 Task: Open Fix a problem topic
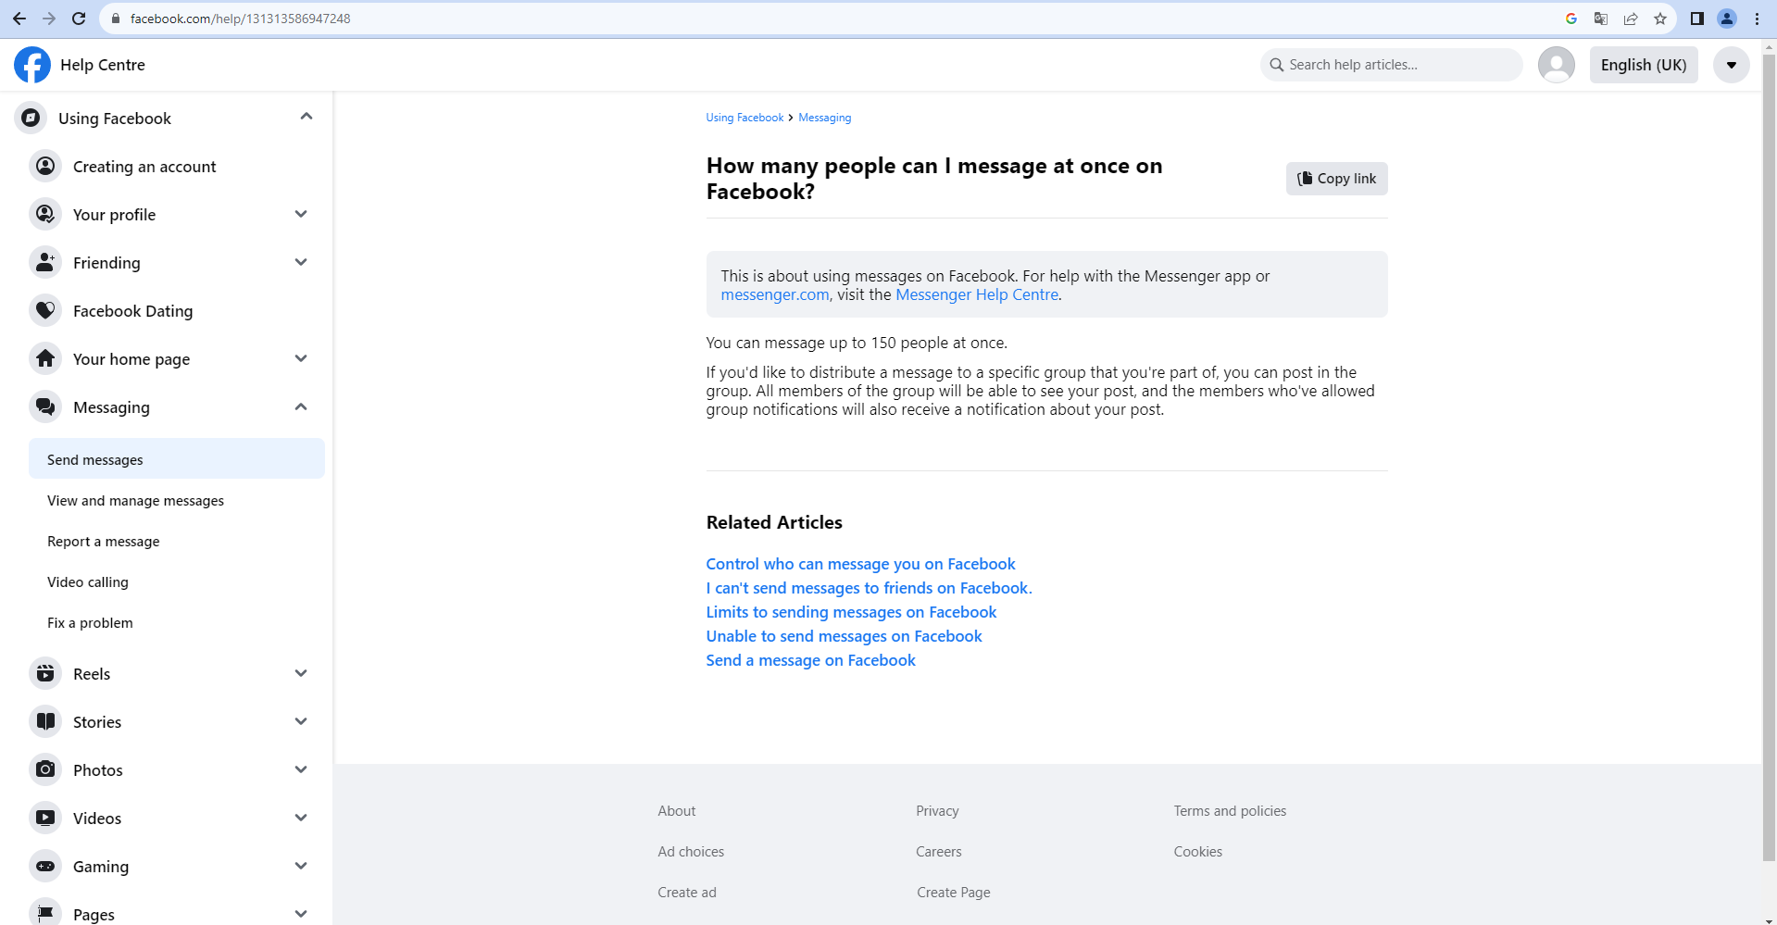click(x=90, y=623)
